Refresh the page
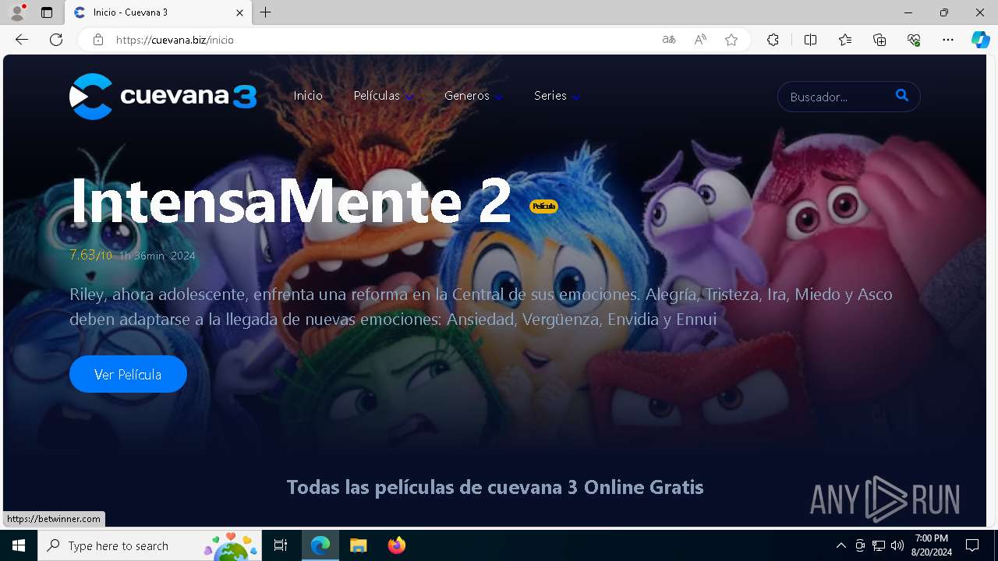This screenshot has width=998, height=561. pos(56,40)
